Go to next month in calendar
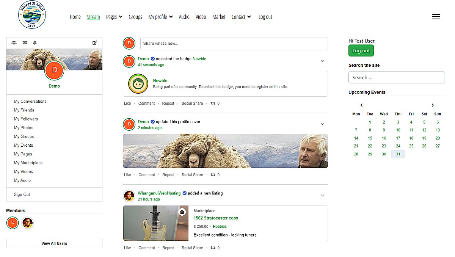The width and height of the screenshot is (455, 257). [433, 105]
